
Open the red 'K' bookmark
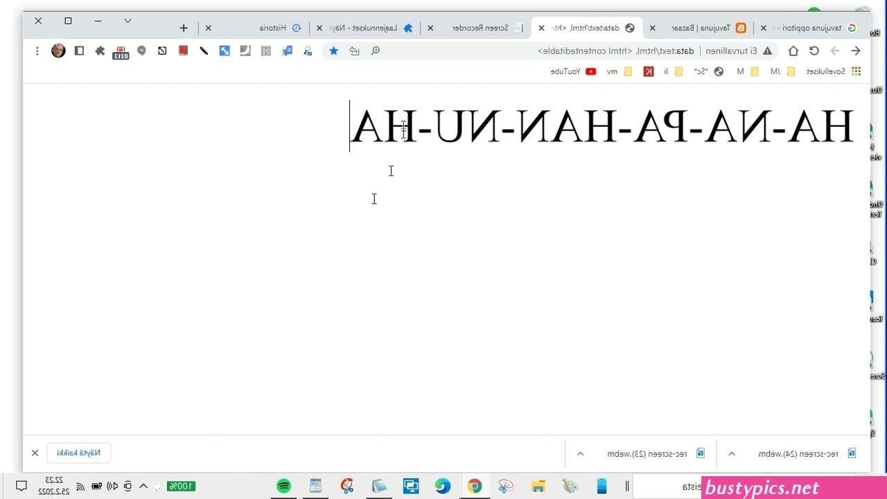[x=649, y=71]
